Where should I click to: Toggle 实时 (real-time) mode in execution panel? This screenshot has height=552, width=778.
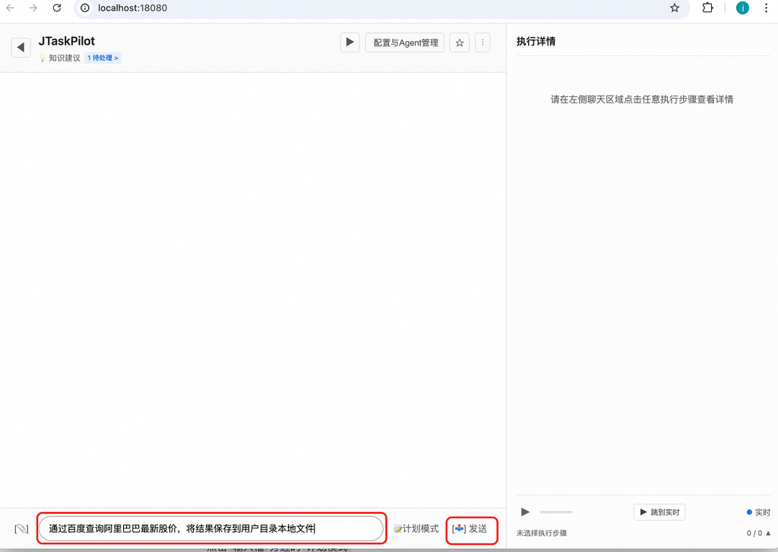pyautogui.click(x=757, y=512)
